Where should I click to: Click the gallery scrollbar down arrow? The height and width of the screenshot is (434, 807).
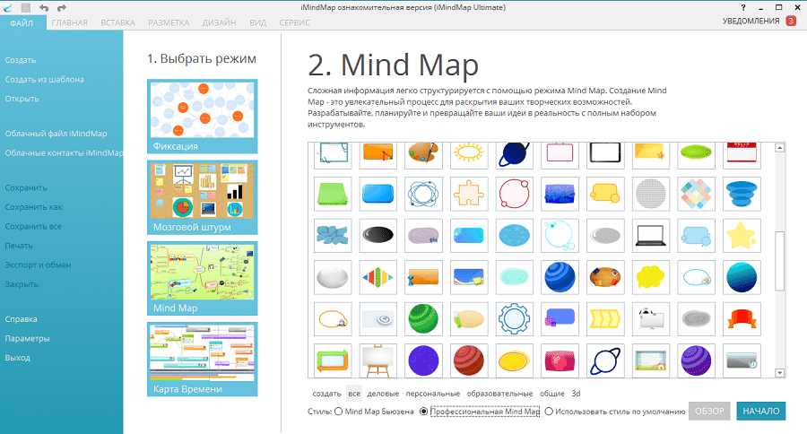pos(780,373)
